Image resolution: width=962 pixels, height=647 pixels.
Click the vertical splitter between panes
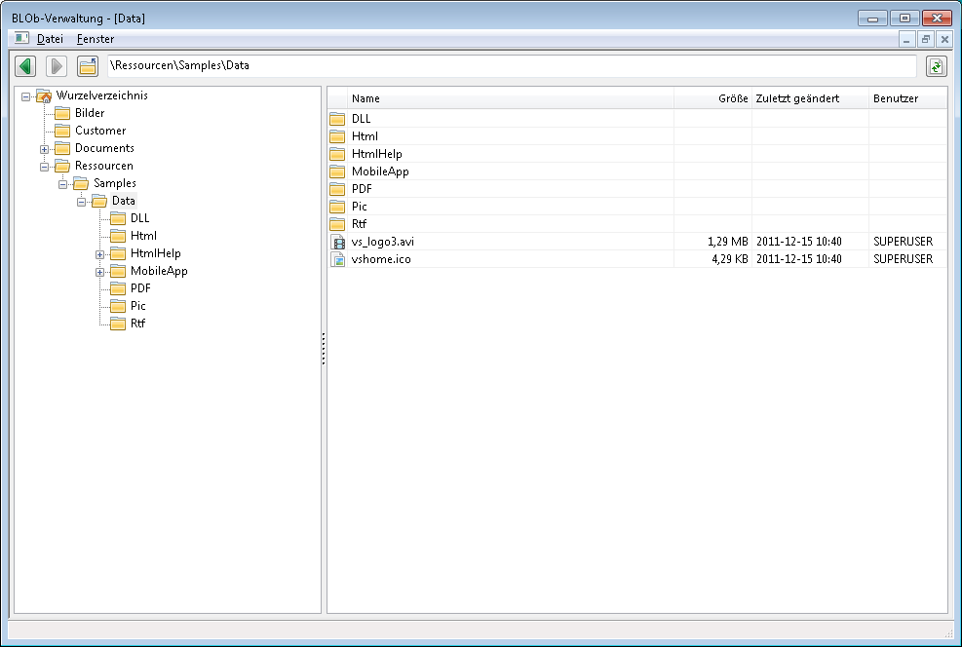(x=324, y=349)
